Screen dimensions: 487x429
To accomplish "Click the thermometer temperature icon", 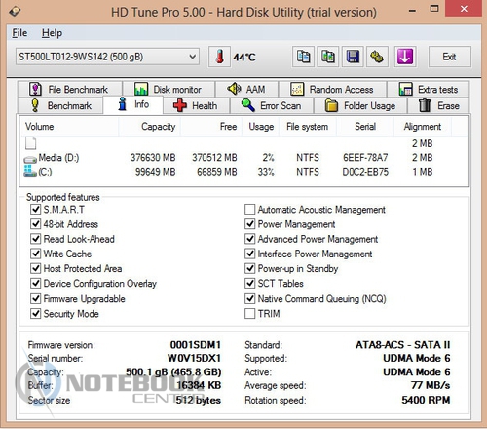I will pyautogui.click(x=220, y=57).
